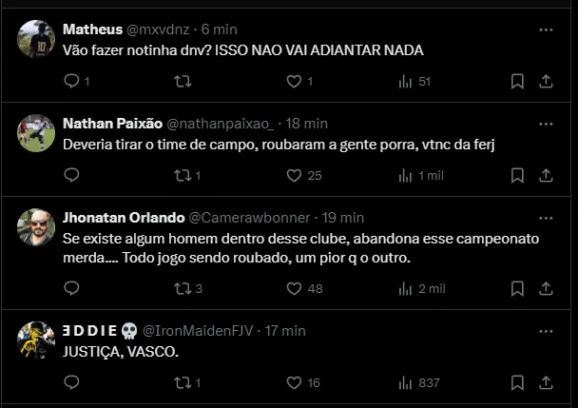Viewport: 578px width, 408px height.
Task: Share the JUSTIÇA, VASCO tweet
Action: [546, 382]
